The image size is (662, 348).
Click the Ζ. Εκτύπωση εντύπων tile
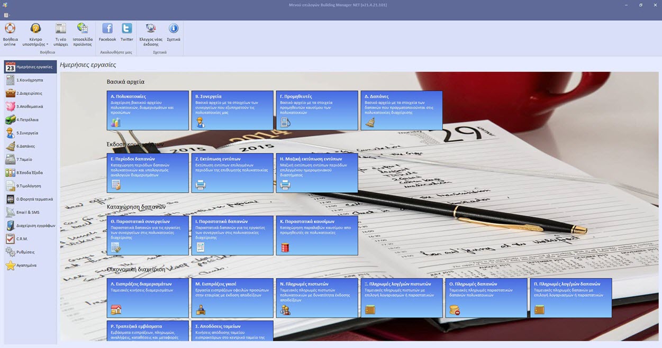point(232,172)
